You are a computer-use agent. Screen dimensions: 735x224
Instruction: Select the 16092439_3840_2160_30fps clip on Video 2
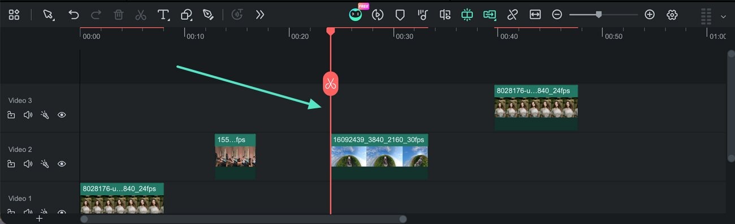click(x=379, y=156)
